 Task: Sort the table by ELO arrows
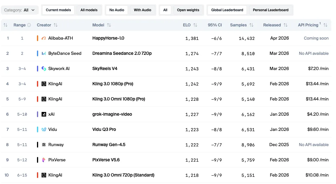point(195,25)
